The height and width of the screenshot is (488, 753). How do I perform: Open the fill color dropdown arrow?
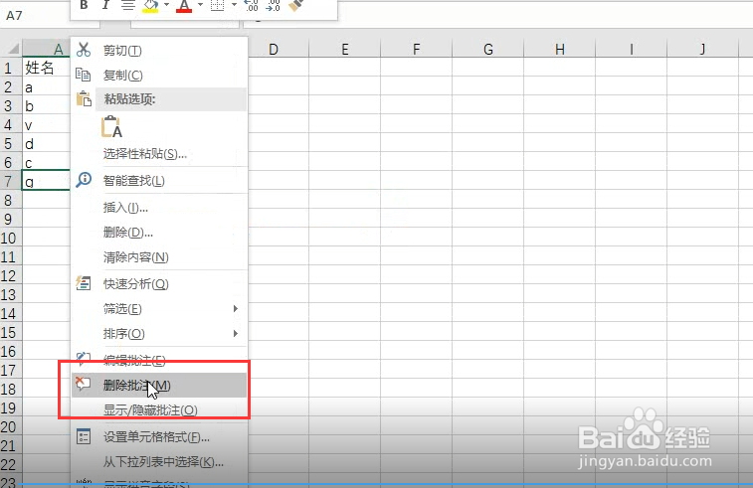(x=167, y=5)
